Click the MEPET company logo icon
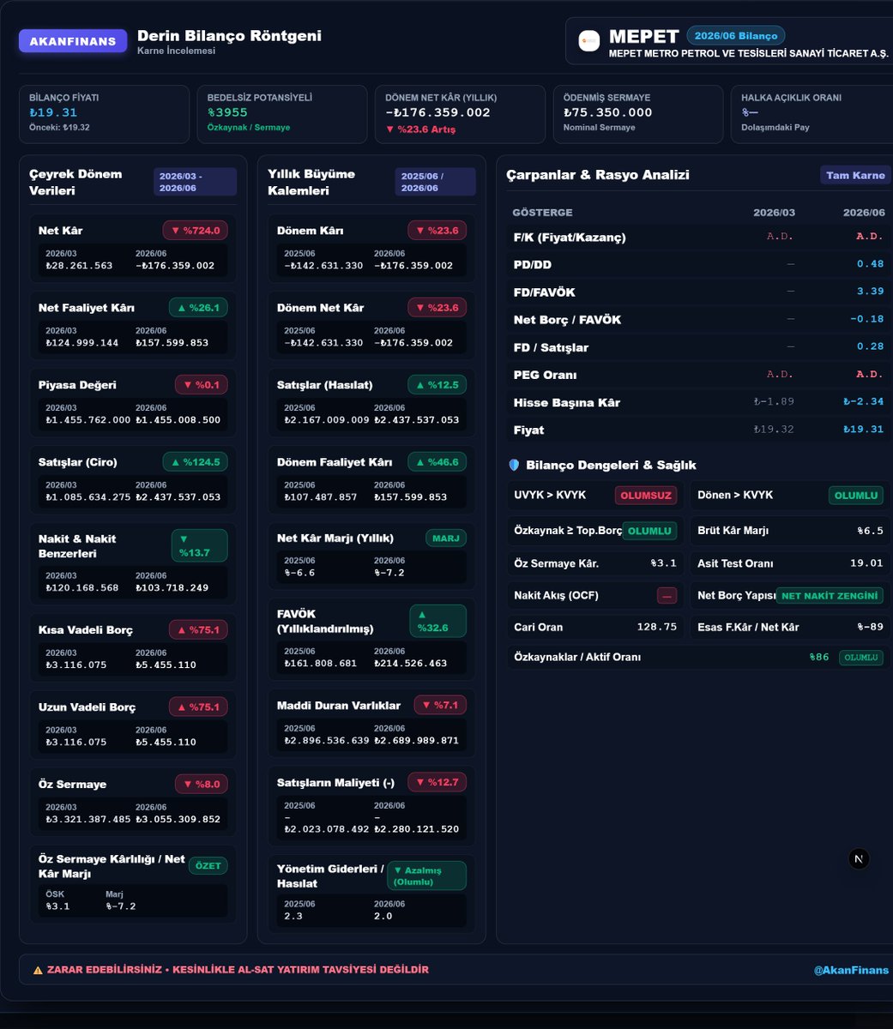Screen dimensions: 893x1029 pos(589,40)
